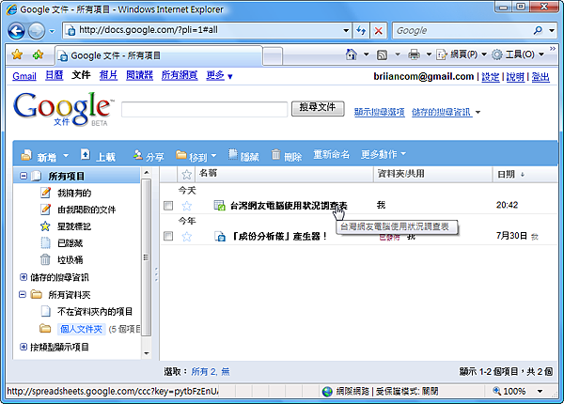Click 重新命名 rename in toolbar
564x404 pixels.
point(331,154)
